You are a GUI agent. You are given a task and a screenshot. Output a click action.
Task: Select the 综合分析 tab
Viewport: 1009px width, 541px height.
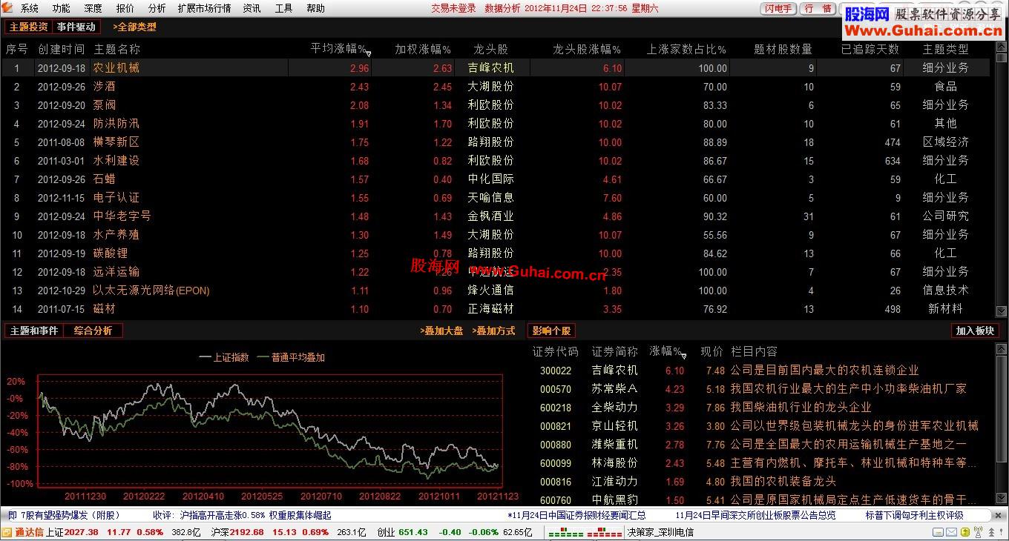tap(93, 331)
